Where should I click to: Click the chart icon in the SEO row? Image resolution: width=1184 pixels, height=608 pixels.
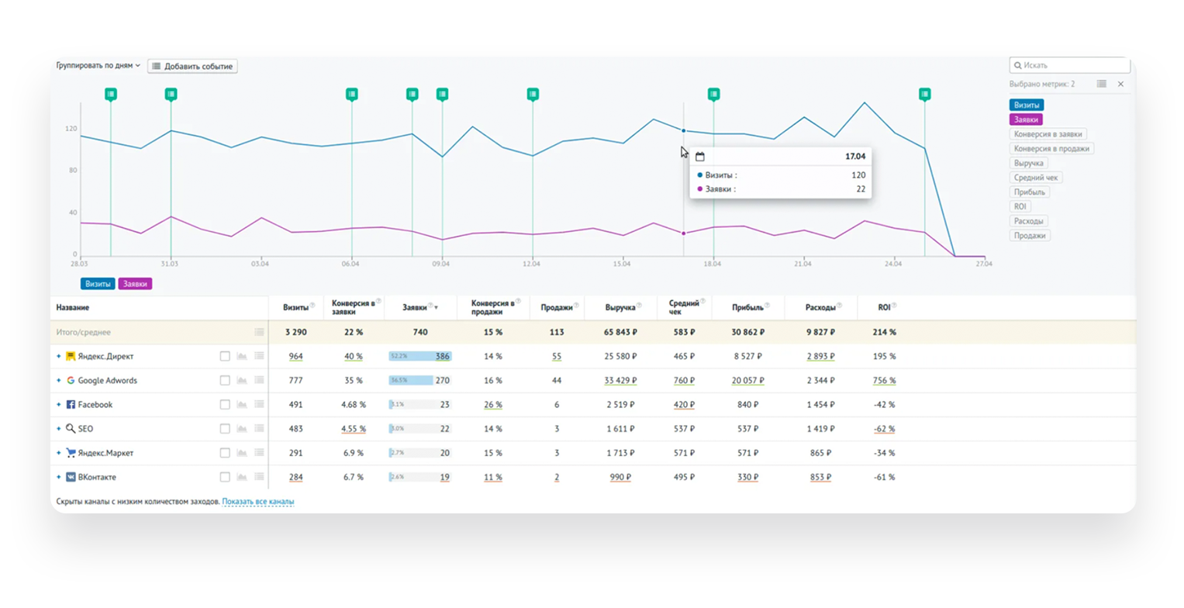(241, 429)
